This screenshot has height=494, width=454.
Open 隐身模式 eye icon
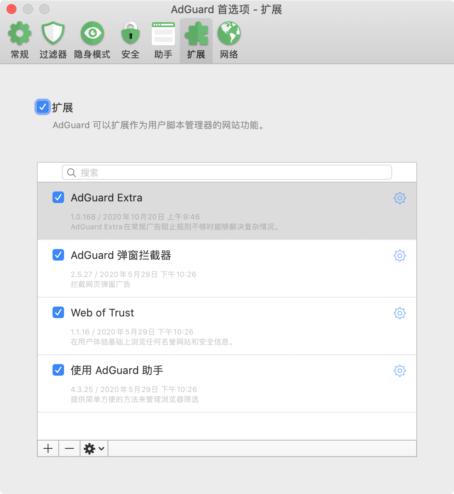tap(92, 33)
